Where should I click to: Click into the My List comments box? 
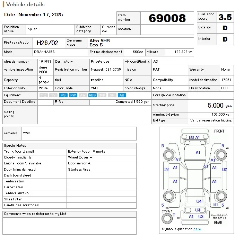69,226
